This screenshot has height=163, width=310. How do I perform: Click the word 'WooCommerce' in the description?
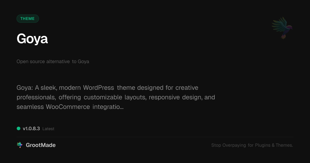[x=68, y=107]
